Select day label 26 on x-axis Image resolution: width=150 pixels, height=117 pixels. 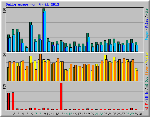tap(119, 114)
